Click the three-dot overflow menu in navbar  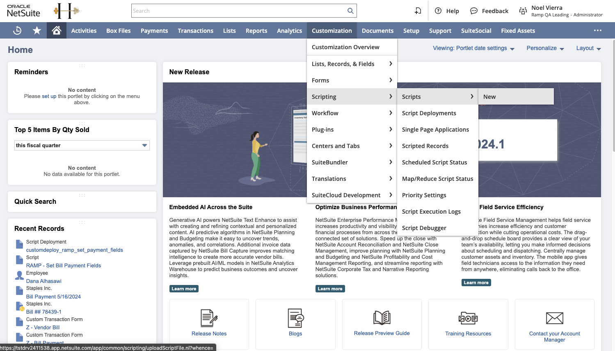(598, 30)
